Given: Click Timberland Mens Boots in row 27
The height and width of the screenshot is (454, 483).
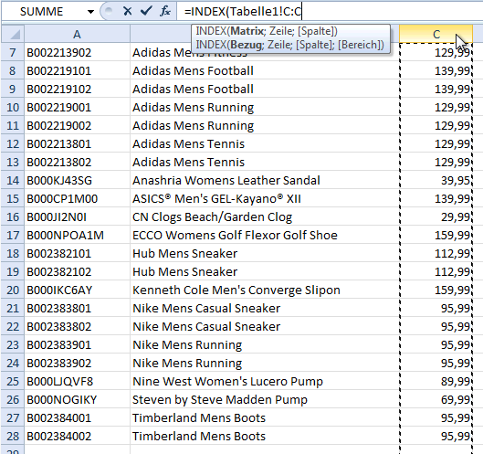Looking at the screenshot, I should (265, 418).
